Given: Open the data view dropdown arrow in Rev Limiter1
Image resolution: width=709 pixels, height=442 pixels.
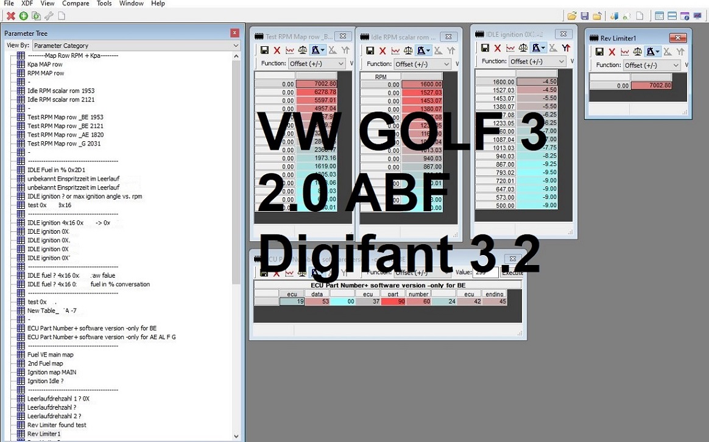Looking at the screenshot, I should (x=658, y=51).
